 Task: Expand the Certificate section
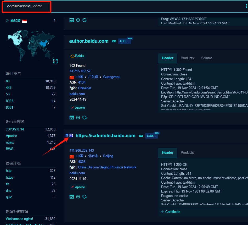pyautogui.click(x=171, y=212)
